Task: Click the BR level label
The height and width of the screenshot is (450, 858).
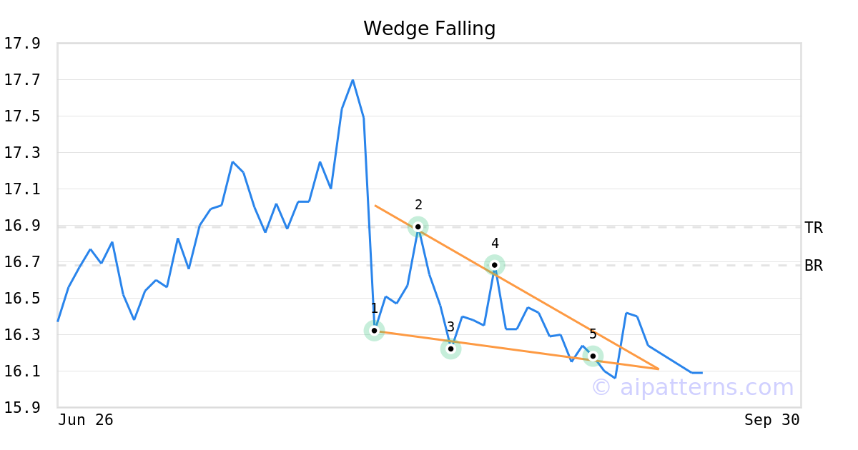Action: (x=813, y=266)
